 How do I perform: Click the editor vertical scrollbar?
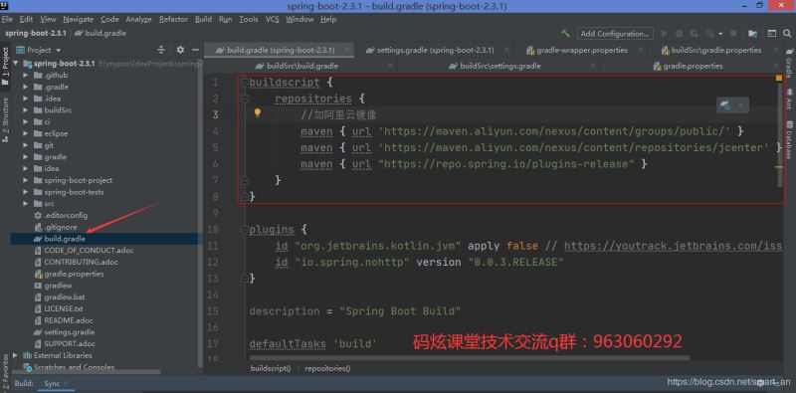coord(780,135)
